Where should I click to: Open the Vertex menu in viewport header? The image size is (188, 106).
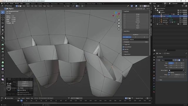pos(40,6)
